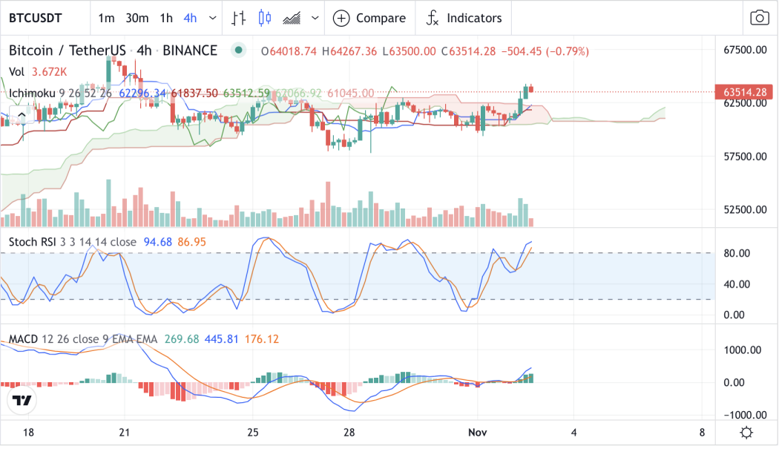Click volume value 3.672K
779x449 pixels.
(49, 72)
